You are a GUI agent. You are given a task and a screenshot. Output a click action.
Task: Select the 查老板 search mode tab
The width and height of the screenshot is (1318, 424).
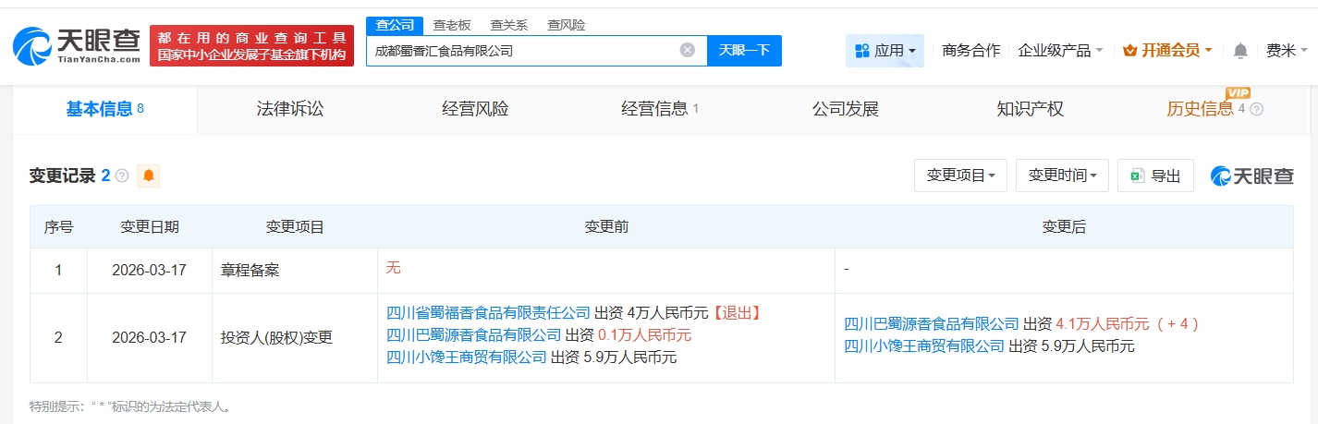pos(452,25)
